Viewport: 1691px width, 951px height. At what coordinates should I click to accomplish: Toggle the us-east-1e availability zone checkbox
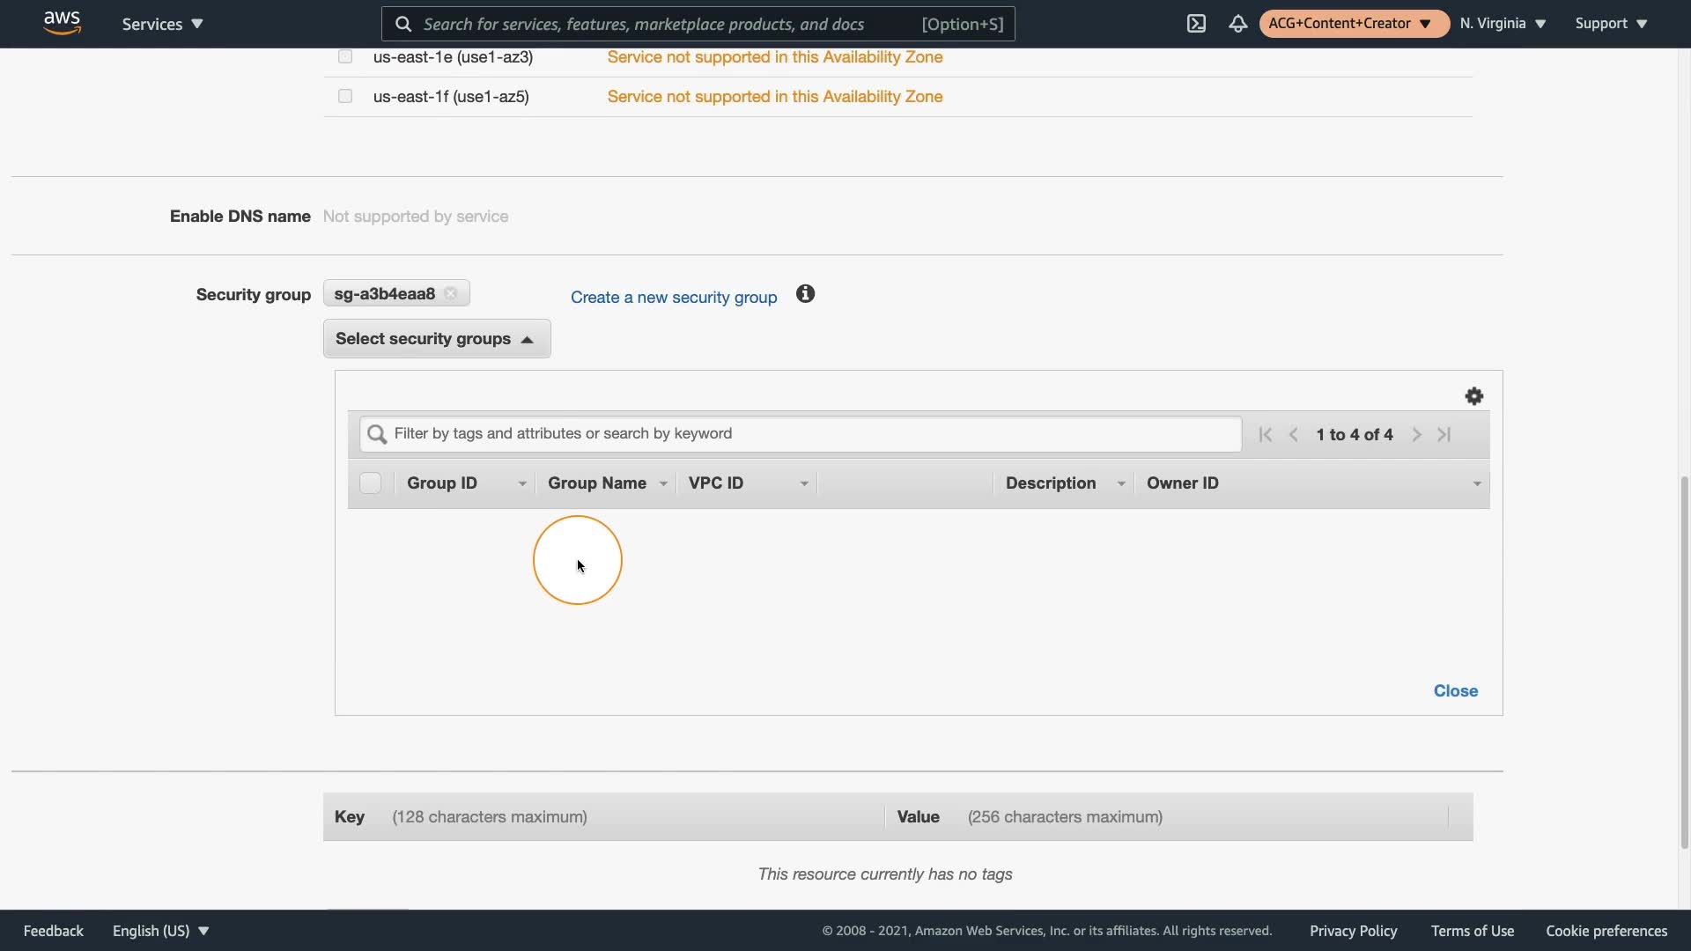345,56
